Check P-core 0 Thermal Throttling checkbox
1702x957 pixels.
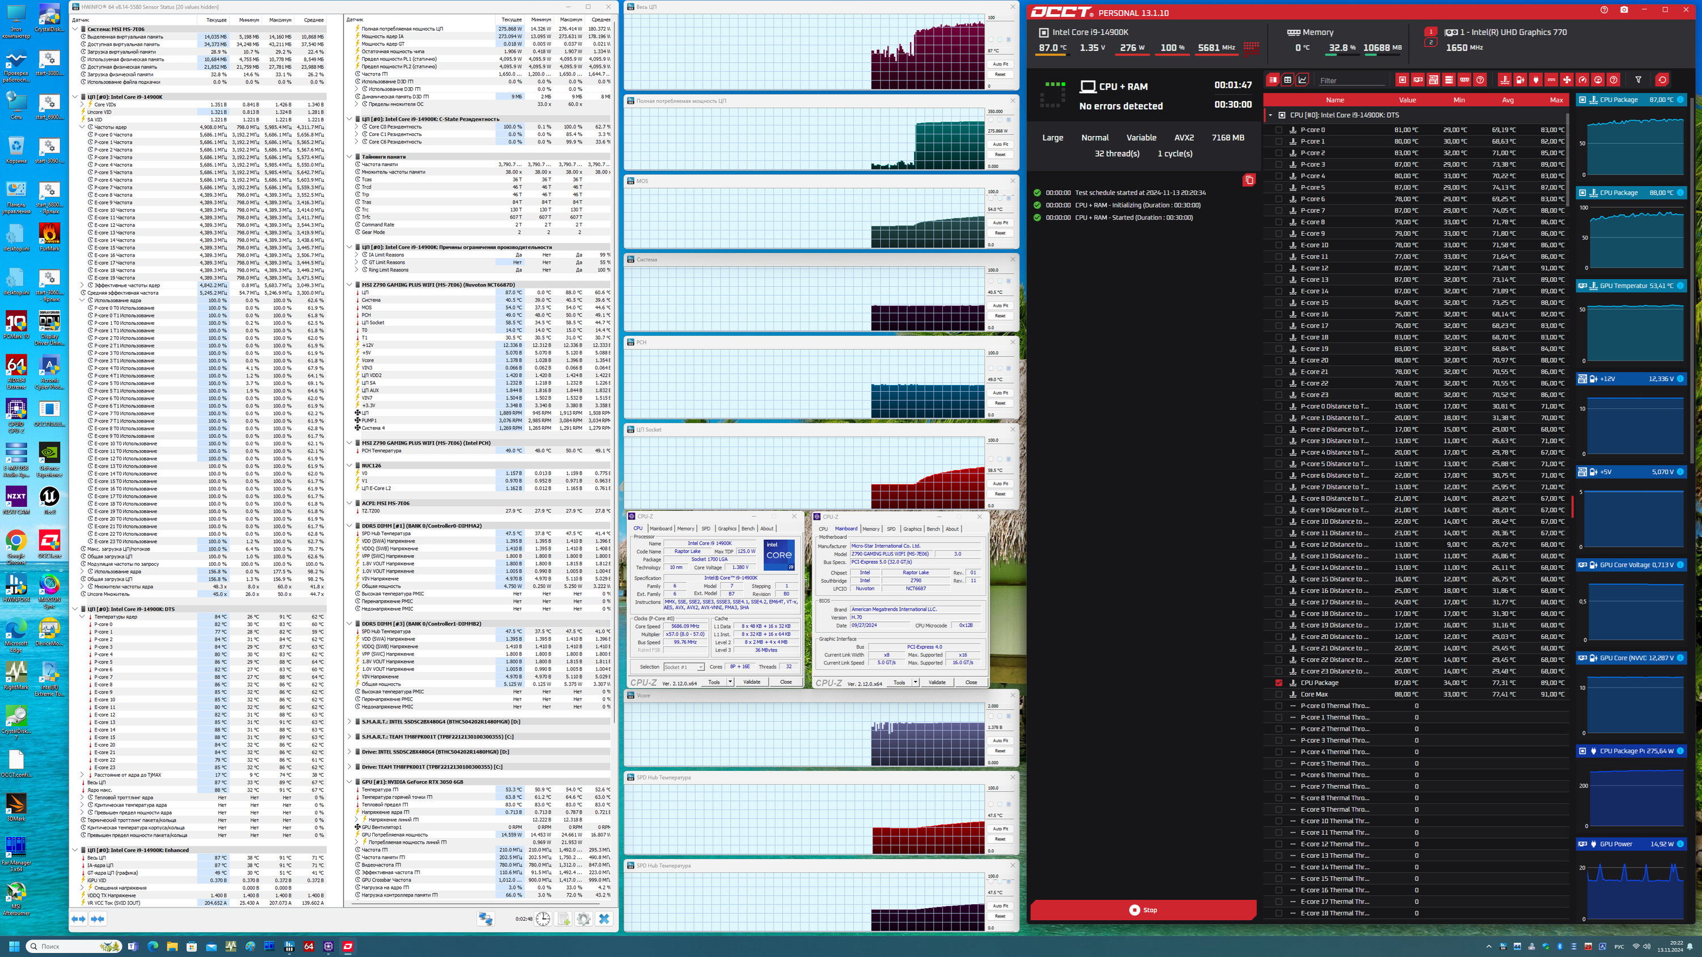coord(1278,706)
